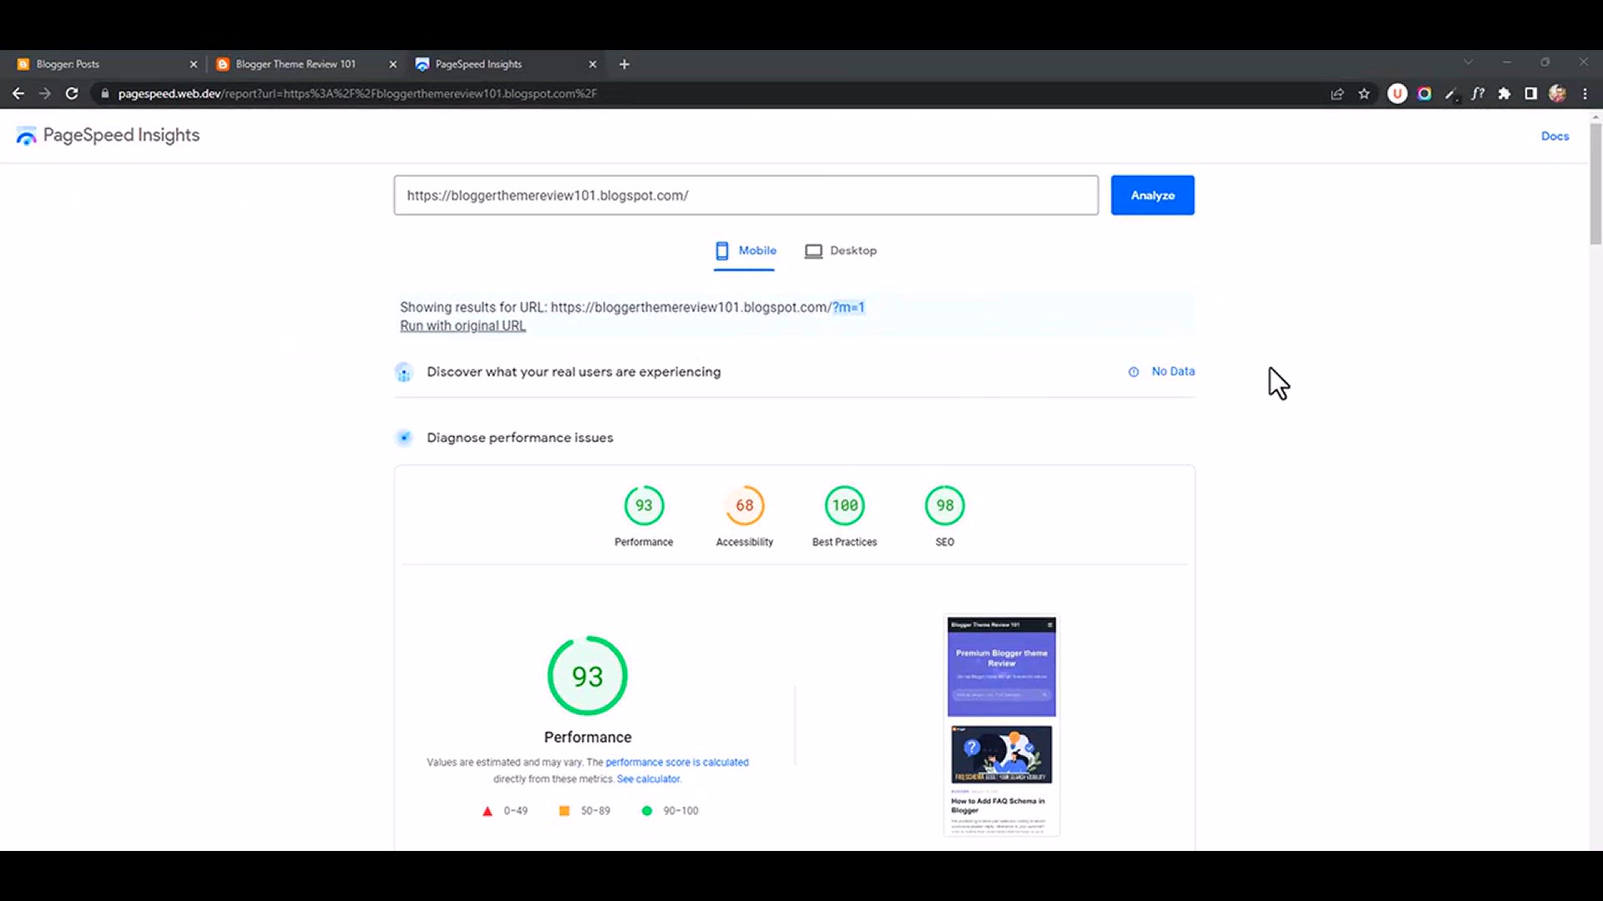Select the Desktop results tab
This screenshot has width=1603, height=901.
(x=841, y=250)
